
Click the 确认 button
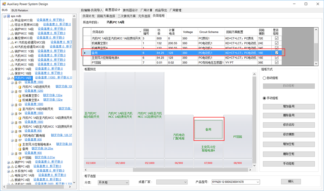tap(291, 181)
